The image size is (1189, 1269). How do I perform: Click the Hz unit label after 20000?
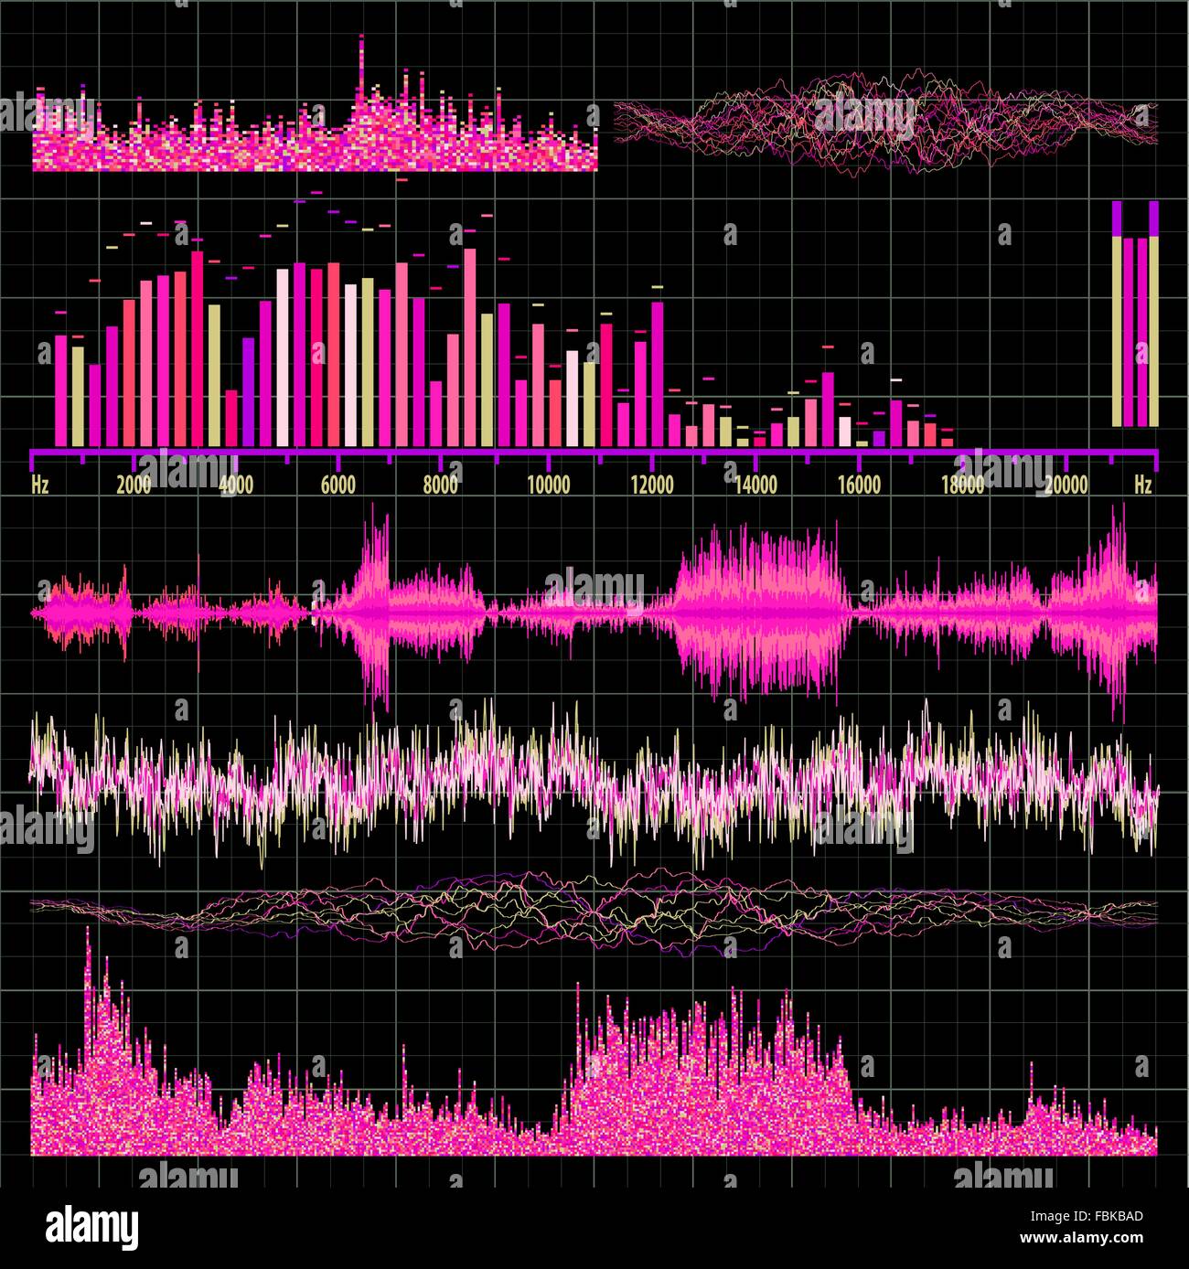[1142, 484]
